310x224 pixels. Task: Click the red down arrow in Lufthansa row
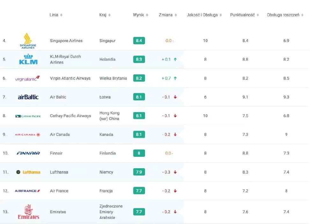click(175, 172)
